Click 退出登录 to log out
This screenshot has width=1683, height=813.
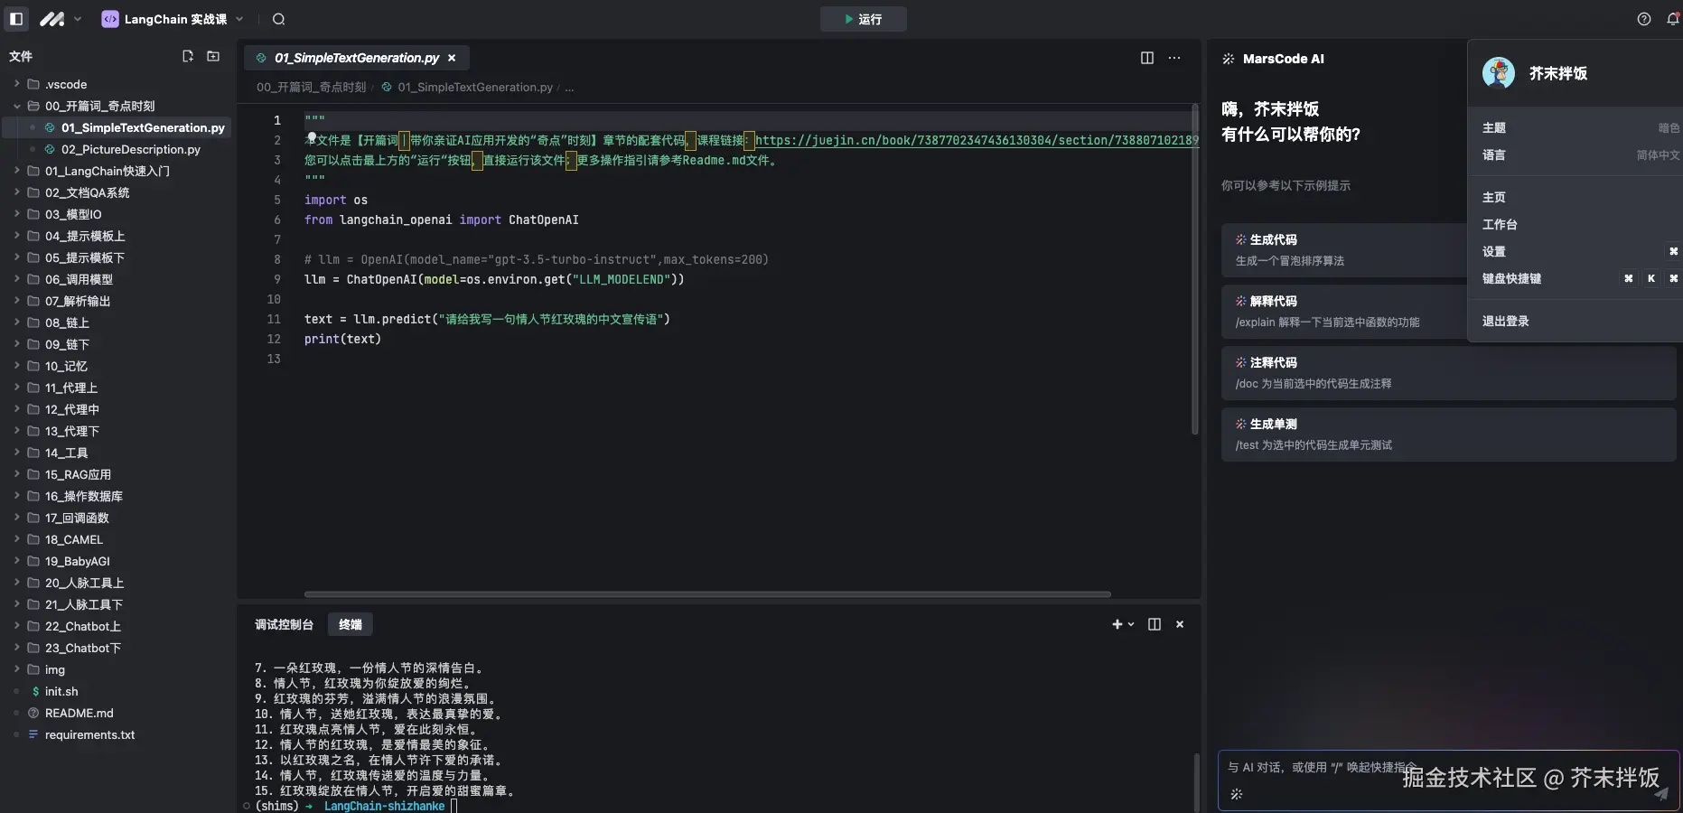[1505, 321]
